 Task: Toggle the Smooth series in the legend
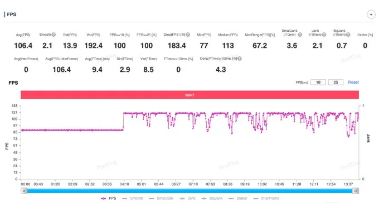[133, 199]
